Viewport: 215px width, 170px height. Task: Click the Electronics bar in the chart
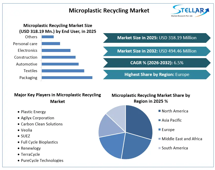[x=56, y=50]
